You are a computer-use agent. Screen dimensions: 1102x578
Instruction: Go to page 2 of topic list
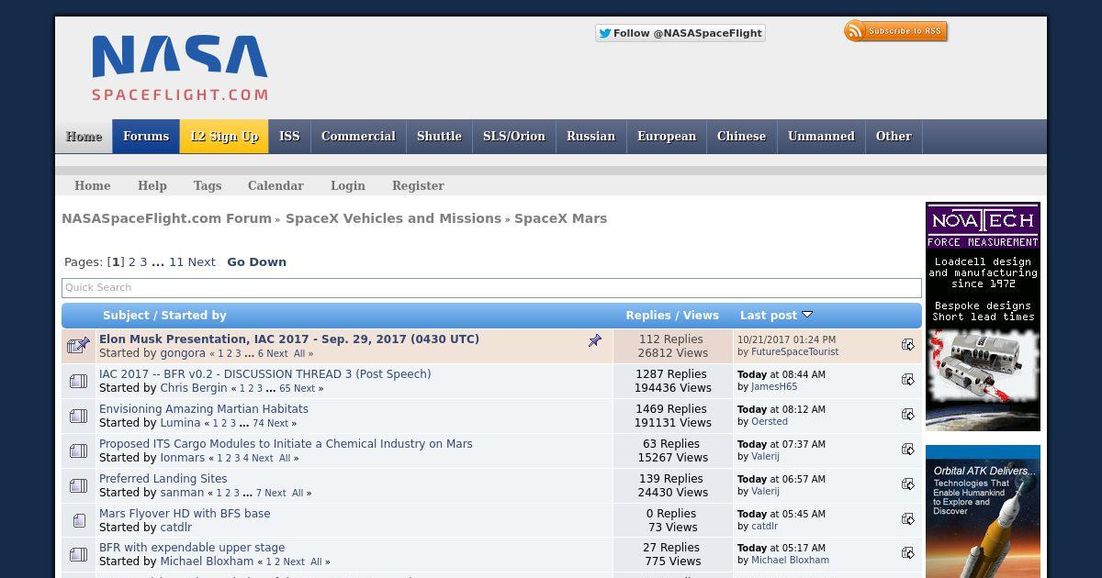click(x=131, y=261)
